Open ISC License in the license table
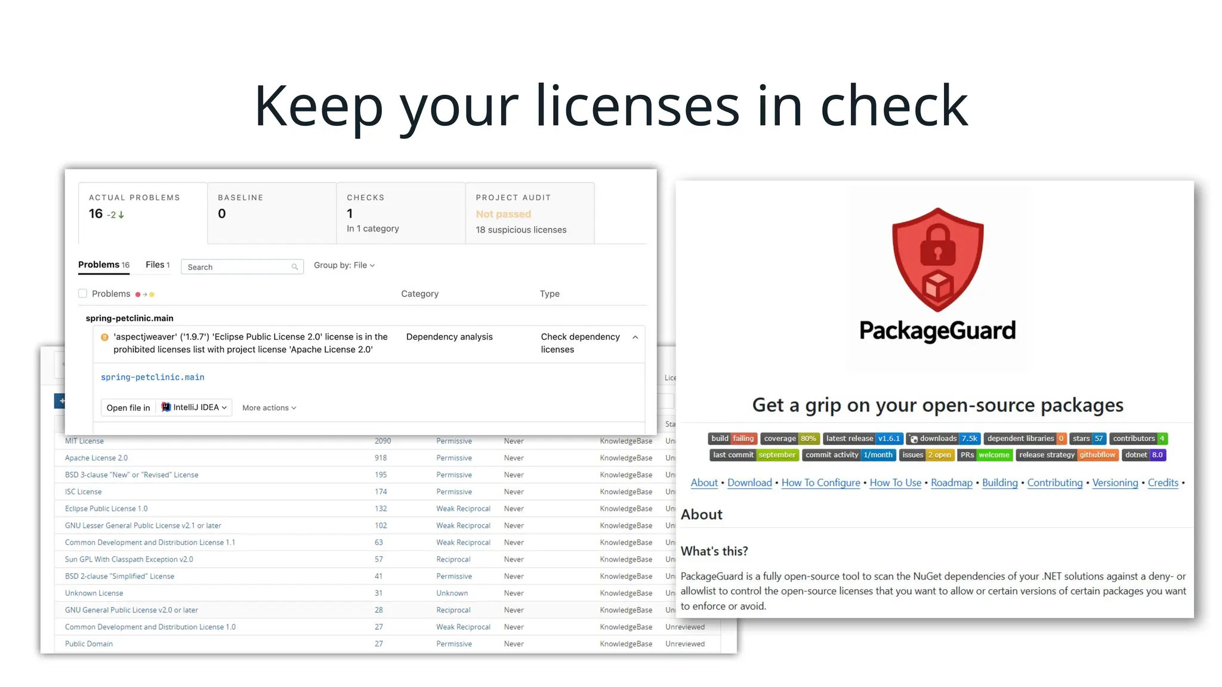 click(x=83, y=492)
